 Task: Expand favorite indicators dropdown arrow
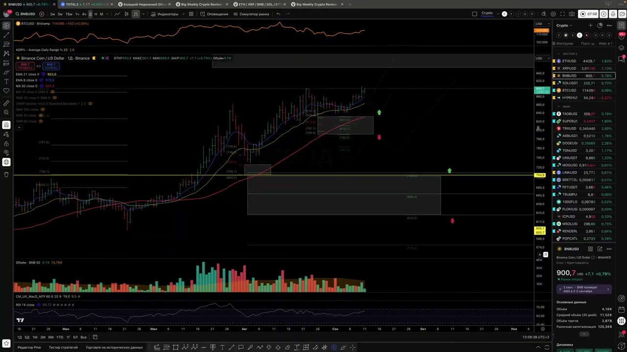(x=184, y=14)
